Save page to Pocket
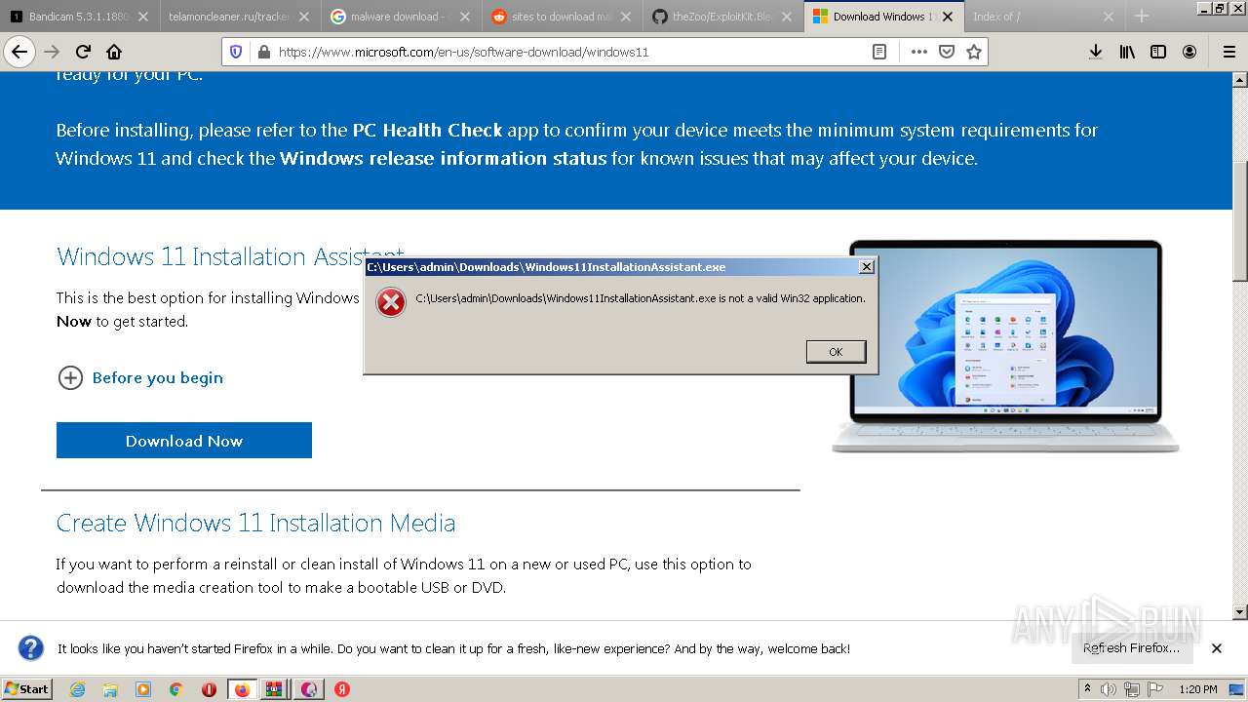Image resolution: width=1248 pixels, height=702 pixels. 946,52
